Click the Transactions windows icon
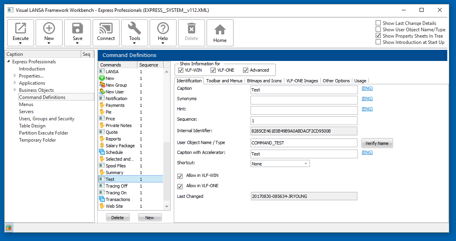This screenshot has height=241, width=456. [102, 199]
